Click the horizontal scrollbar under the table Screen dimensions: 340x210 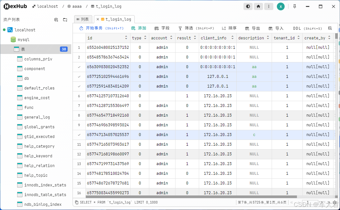coord(191,197)
